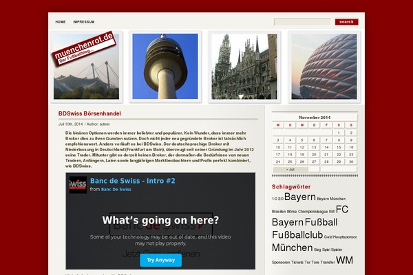Select the large 'Fußball' tag
The width and height of the screenshot is (413, 275).
(x=321, y=222)
